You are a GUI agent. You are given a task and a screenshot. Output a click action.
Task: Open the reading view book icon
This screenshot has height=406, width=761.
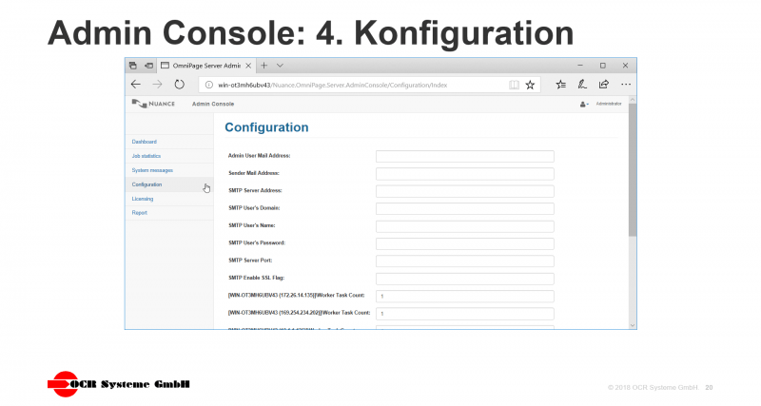(514, 85)
